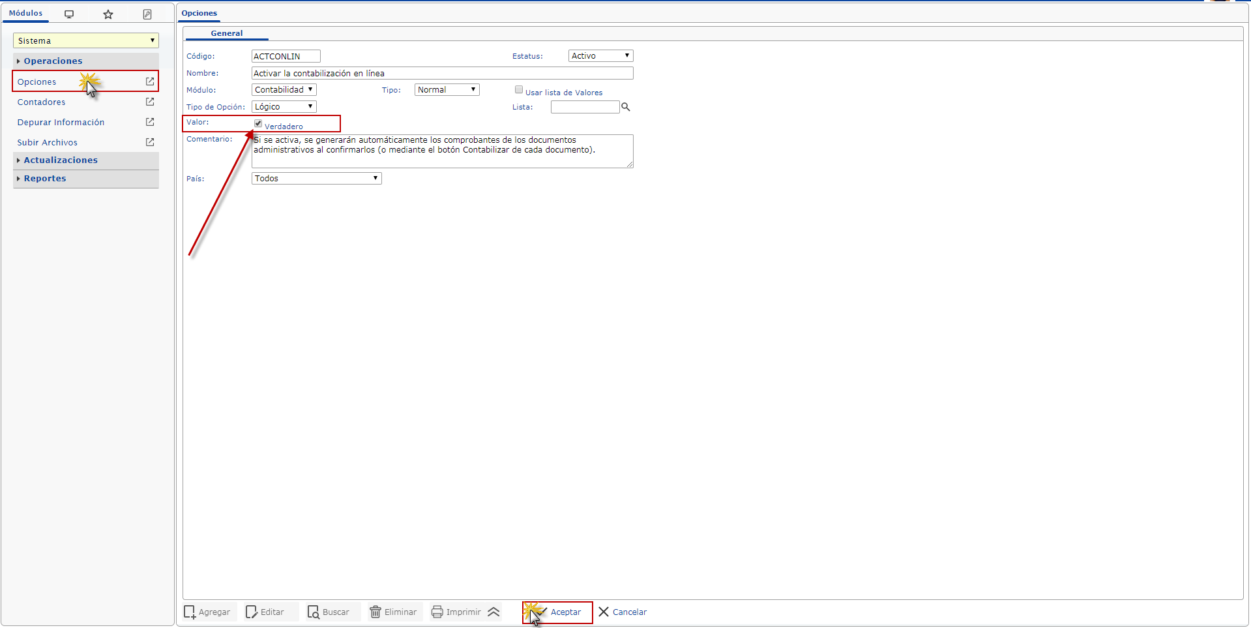Open Opciones in a new window icon
1251x628 pixels.
150,82
